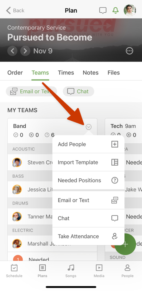This screenshot has height=291, width=142.
Task: Switch to the Order tab
Action: point(15,73)
